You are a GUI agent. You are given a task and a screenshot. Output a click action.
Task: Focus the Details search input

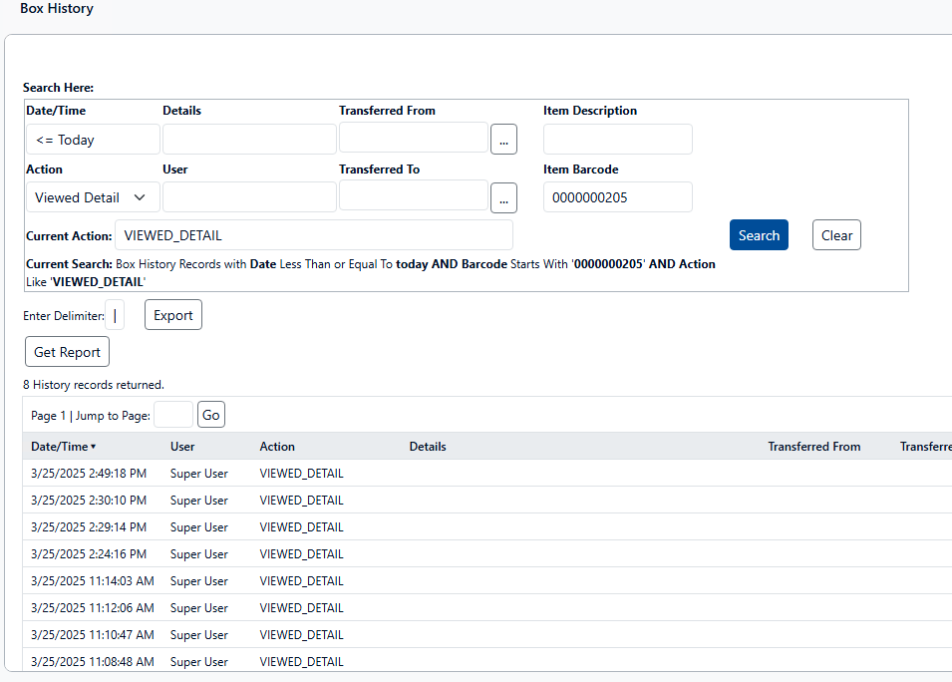click(249, 140)
